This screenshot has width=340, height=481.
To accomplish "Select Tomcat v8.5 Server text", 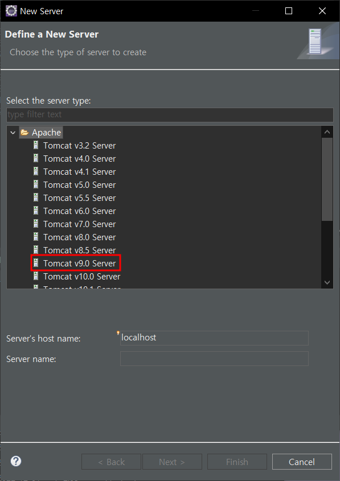I will [x=80, y=250].
